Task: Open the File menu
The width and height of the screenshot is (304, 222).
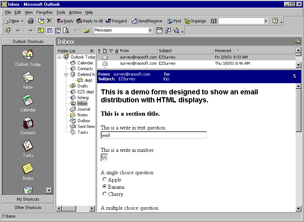Action: [8, 12]
